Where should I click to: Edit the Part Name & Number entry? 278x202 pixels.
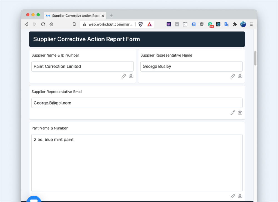232,196
